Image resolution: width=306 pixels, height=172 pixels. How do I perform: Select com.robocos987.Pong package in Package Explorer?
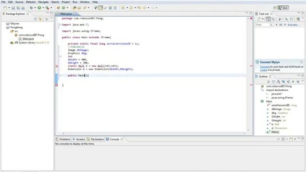tap(30, 35)
